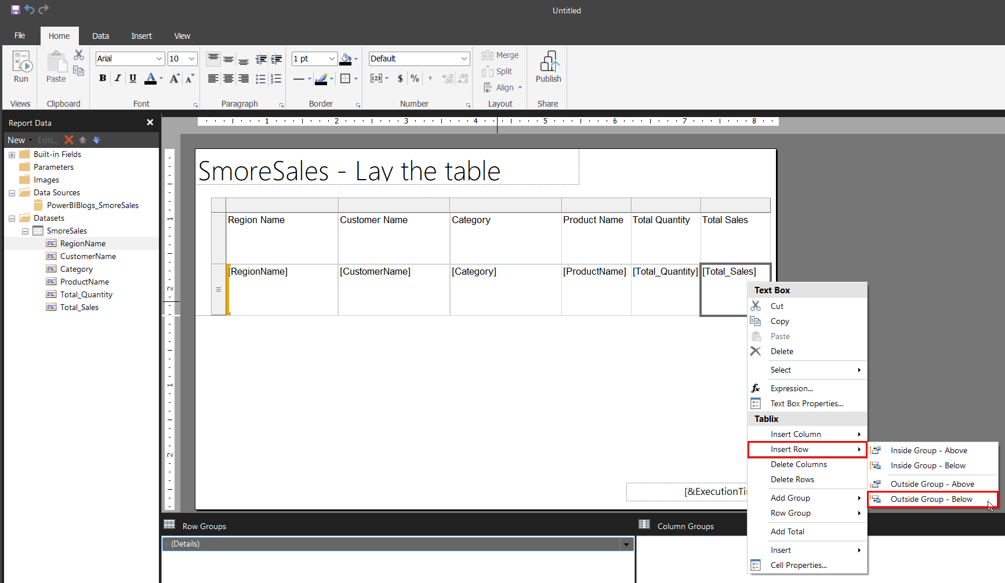Apply percent number format
The width and height of the screenshot is (1005, 583).
click(415, 78)
